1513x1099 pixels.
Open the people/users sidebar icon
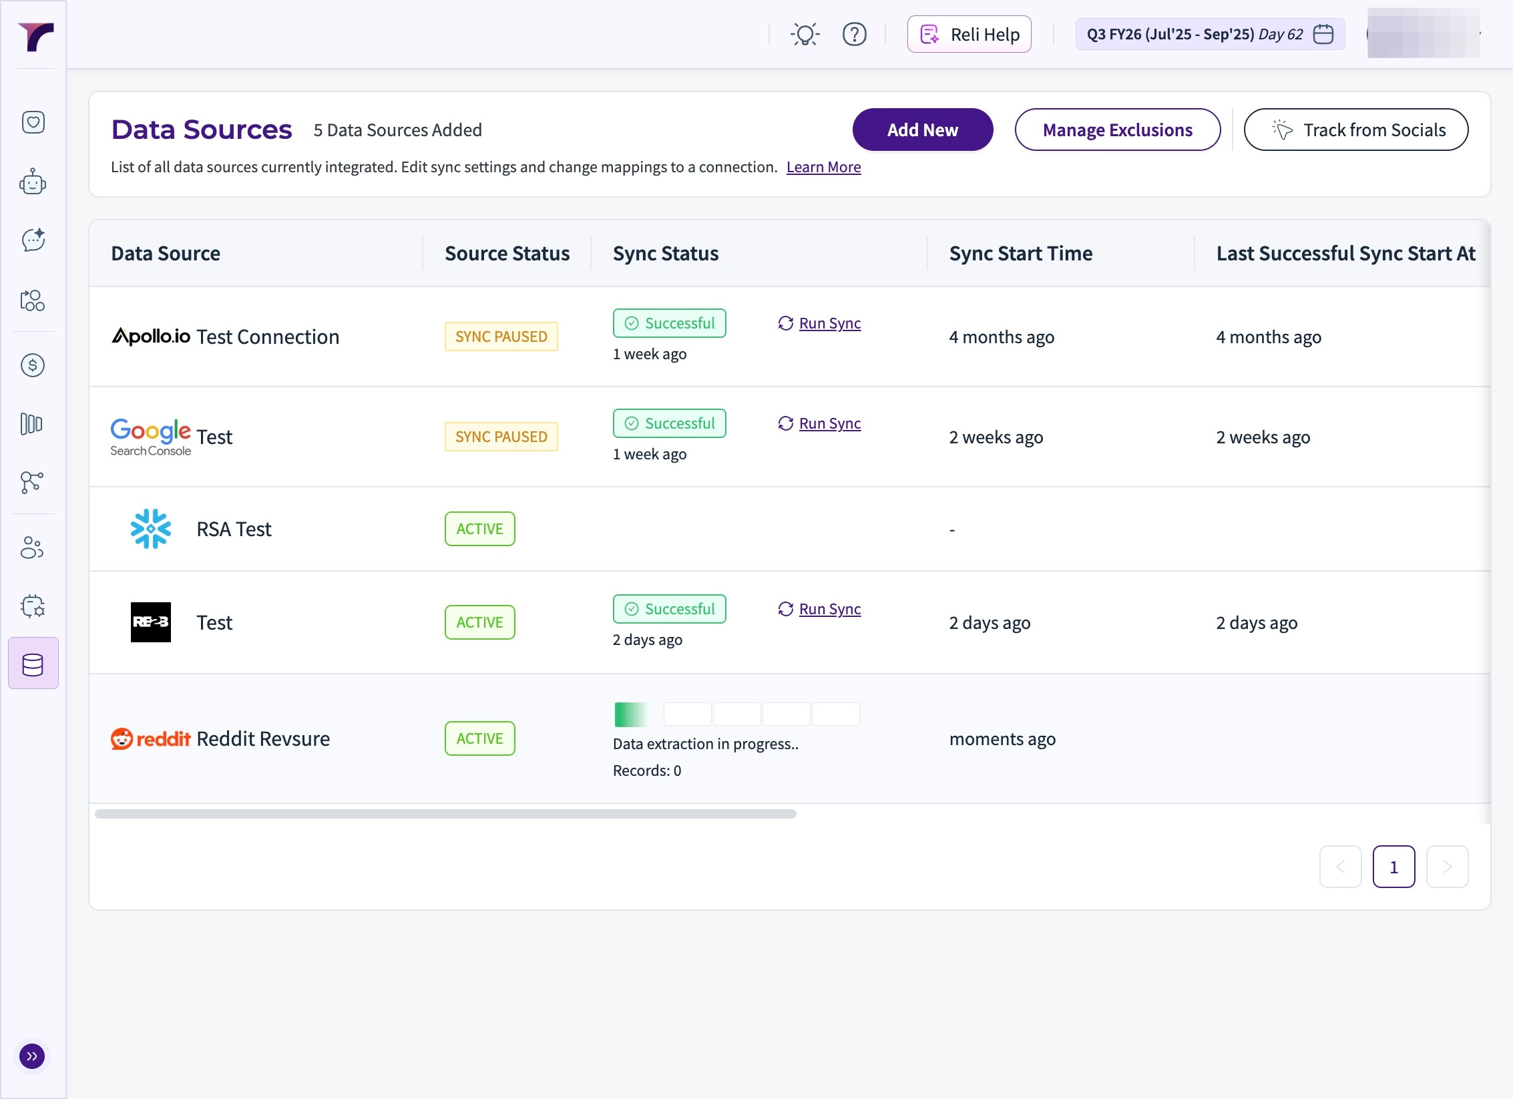(33, 547)
